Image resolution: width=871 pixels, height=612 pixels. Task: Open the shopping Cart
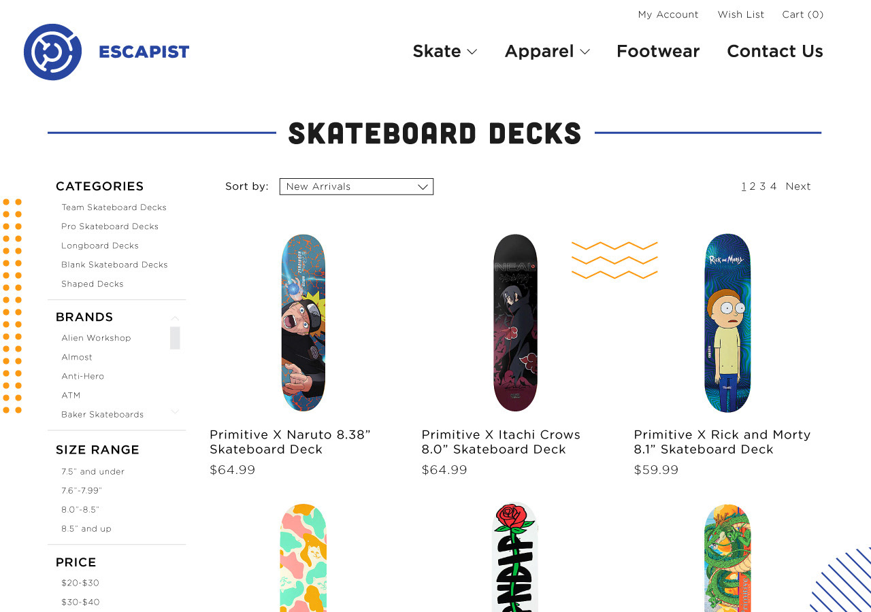click(x=802, y=14)
